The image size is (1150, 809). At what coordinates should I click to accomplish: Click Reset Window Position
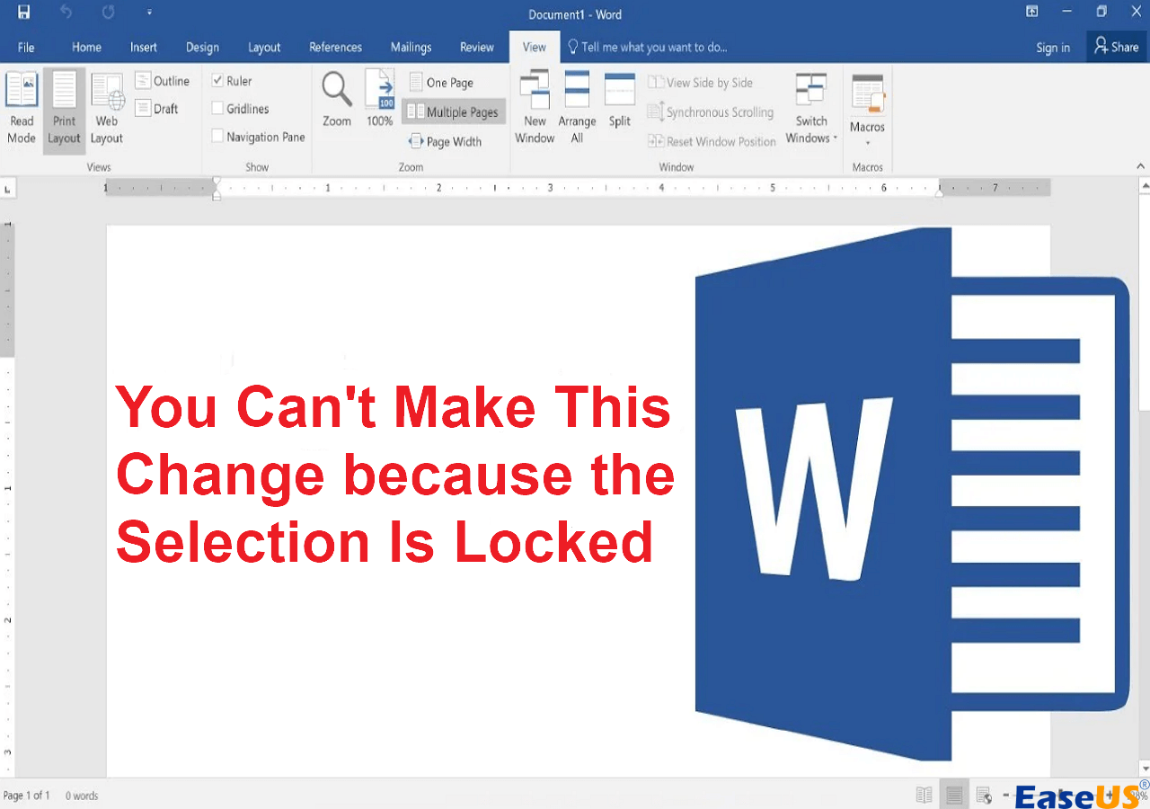tap(712, 141)
